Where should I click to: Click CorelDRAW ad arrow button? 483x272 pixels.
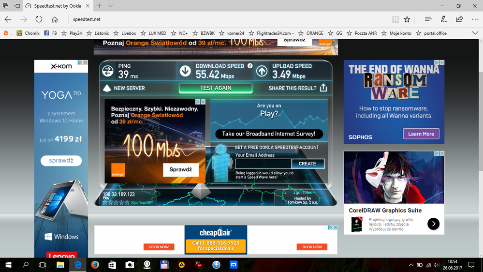pos(433,224)
